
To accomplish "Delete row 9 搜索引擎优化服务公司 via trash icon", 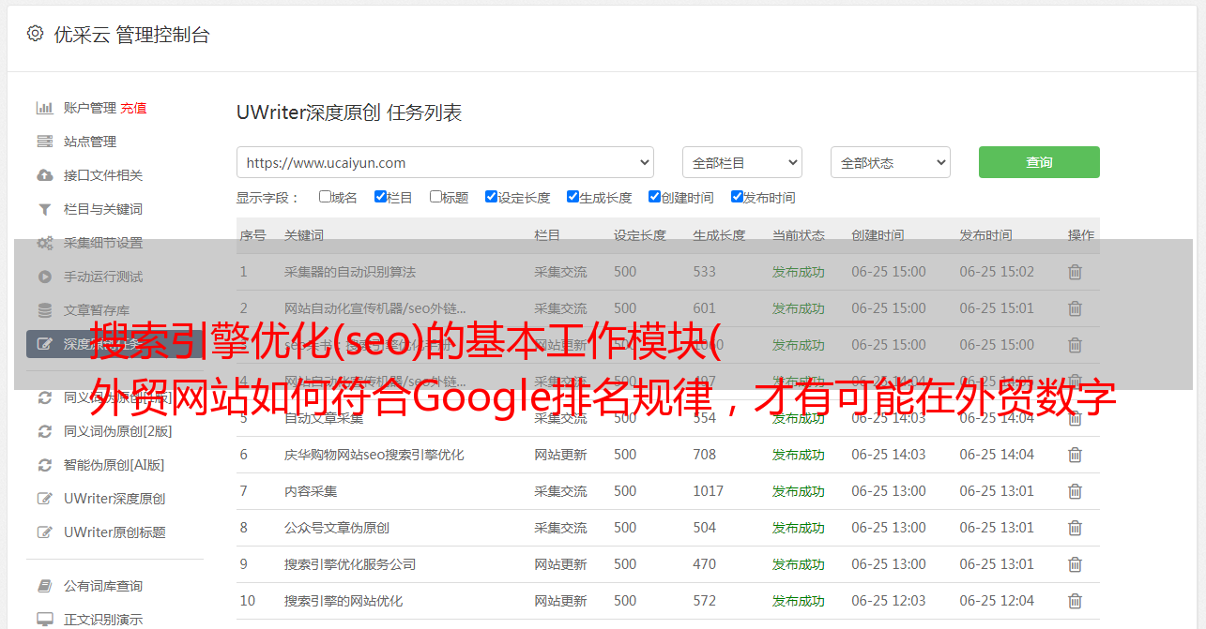I will coord(1075,564).
